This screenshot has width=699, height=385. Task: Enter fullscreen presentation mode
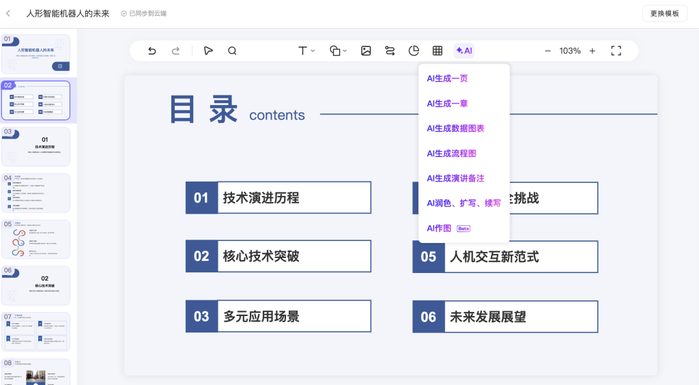[x=616, y=51]
